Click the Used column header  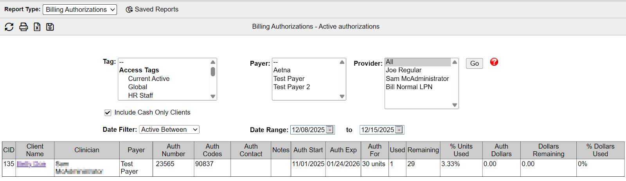(x=398, y=150)
